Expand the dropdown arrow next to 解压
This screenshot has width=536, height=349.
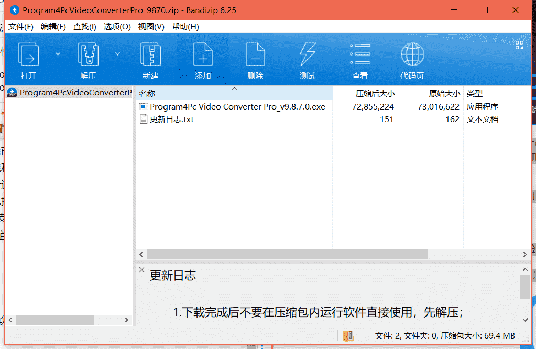pos(117,54)
